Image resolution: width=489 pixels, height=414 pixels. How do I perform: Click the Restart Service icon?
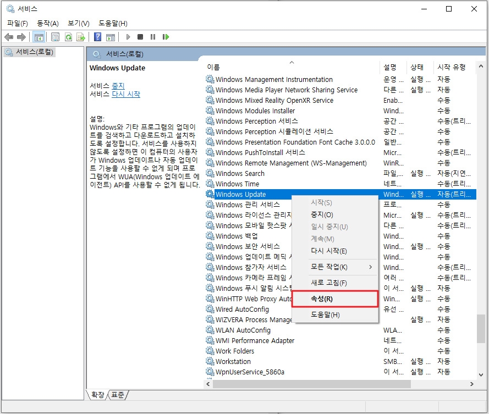pos(166,37)
